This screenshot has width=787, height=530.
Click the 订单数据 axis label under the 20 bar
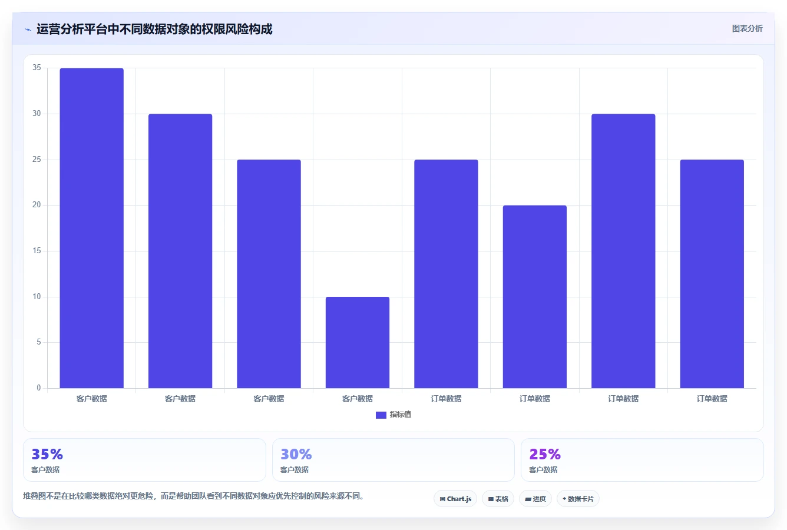[x=535, y=399]
